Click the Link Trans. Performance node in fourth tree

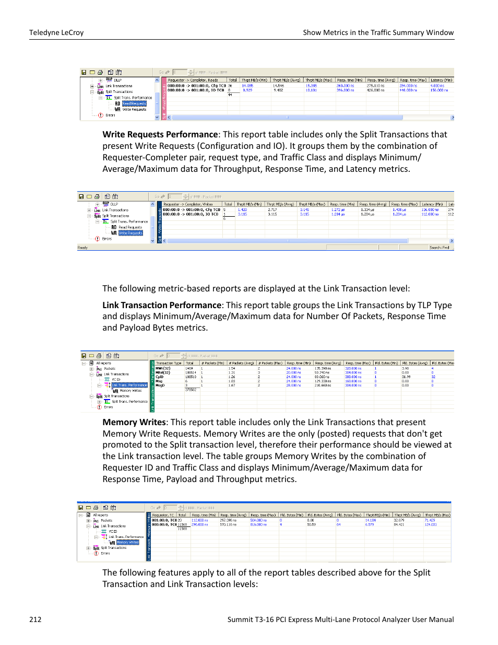(126, 537)
